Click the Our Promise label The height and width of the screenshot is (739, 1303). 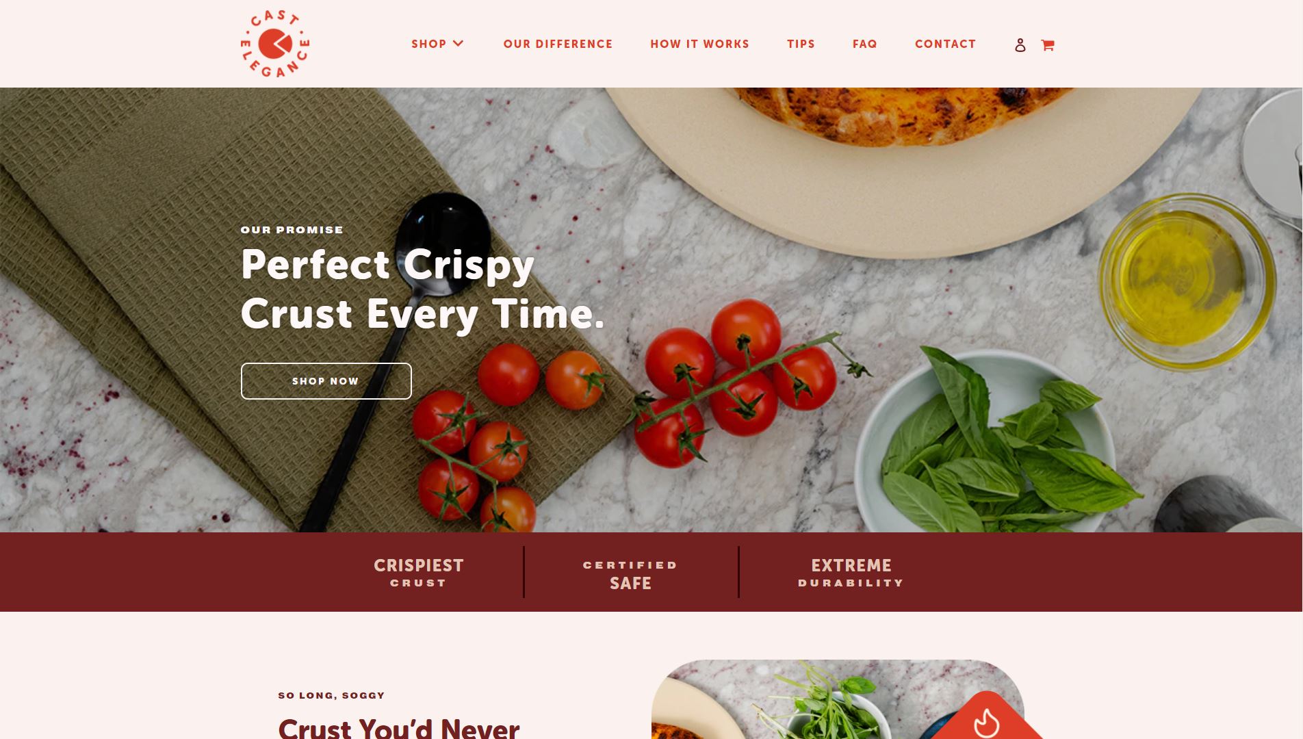[x=292, y=230]
